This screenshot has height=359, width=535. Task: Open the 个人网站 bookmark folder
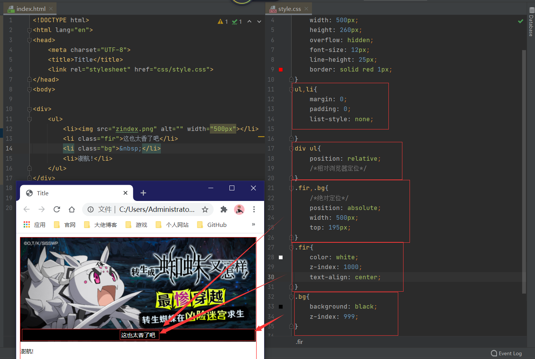172,225
